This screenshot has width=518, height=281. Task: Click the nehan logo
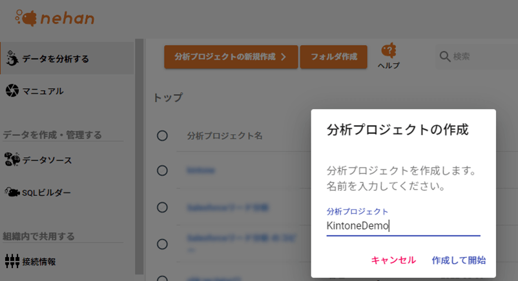(x=55, y=18)
